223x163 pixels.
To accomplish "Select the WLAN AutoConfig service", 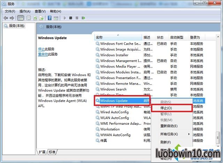I will click(123, 118).
